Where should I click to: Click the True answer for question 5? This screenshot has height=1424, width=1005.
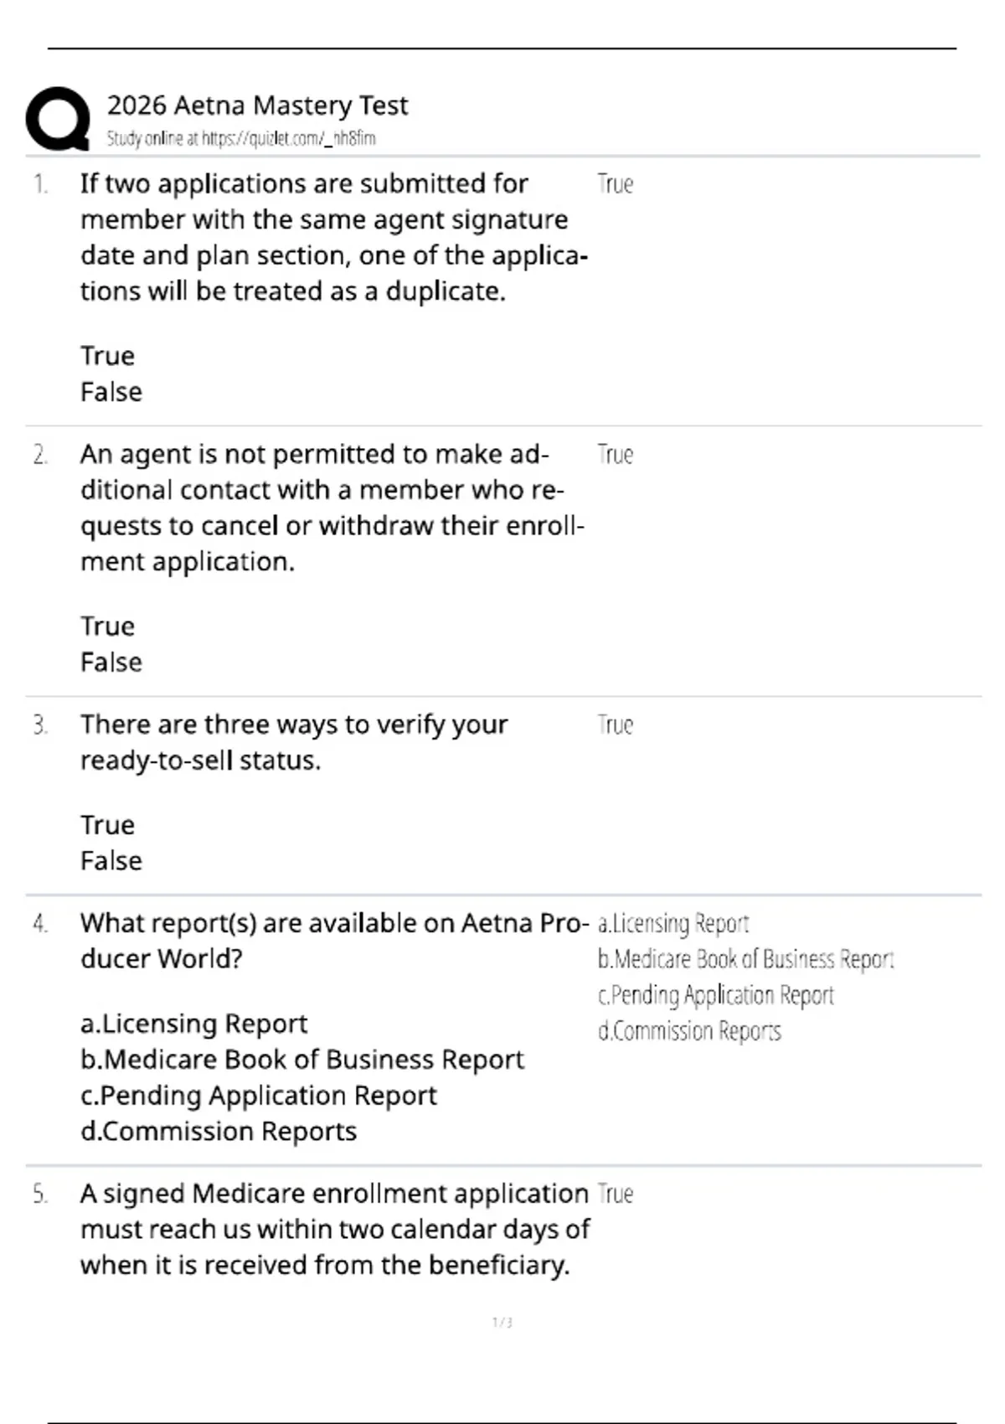[x=616, y=1194]
